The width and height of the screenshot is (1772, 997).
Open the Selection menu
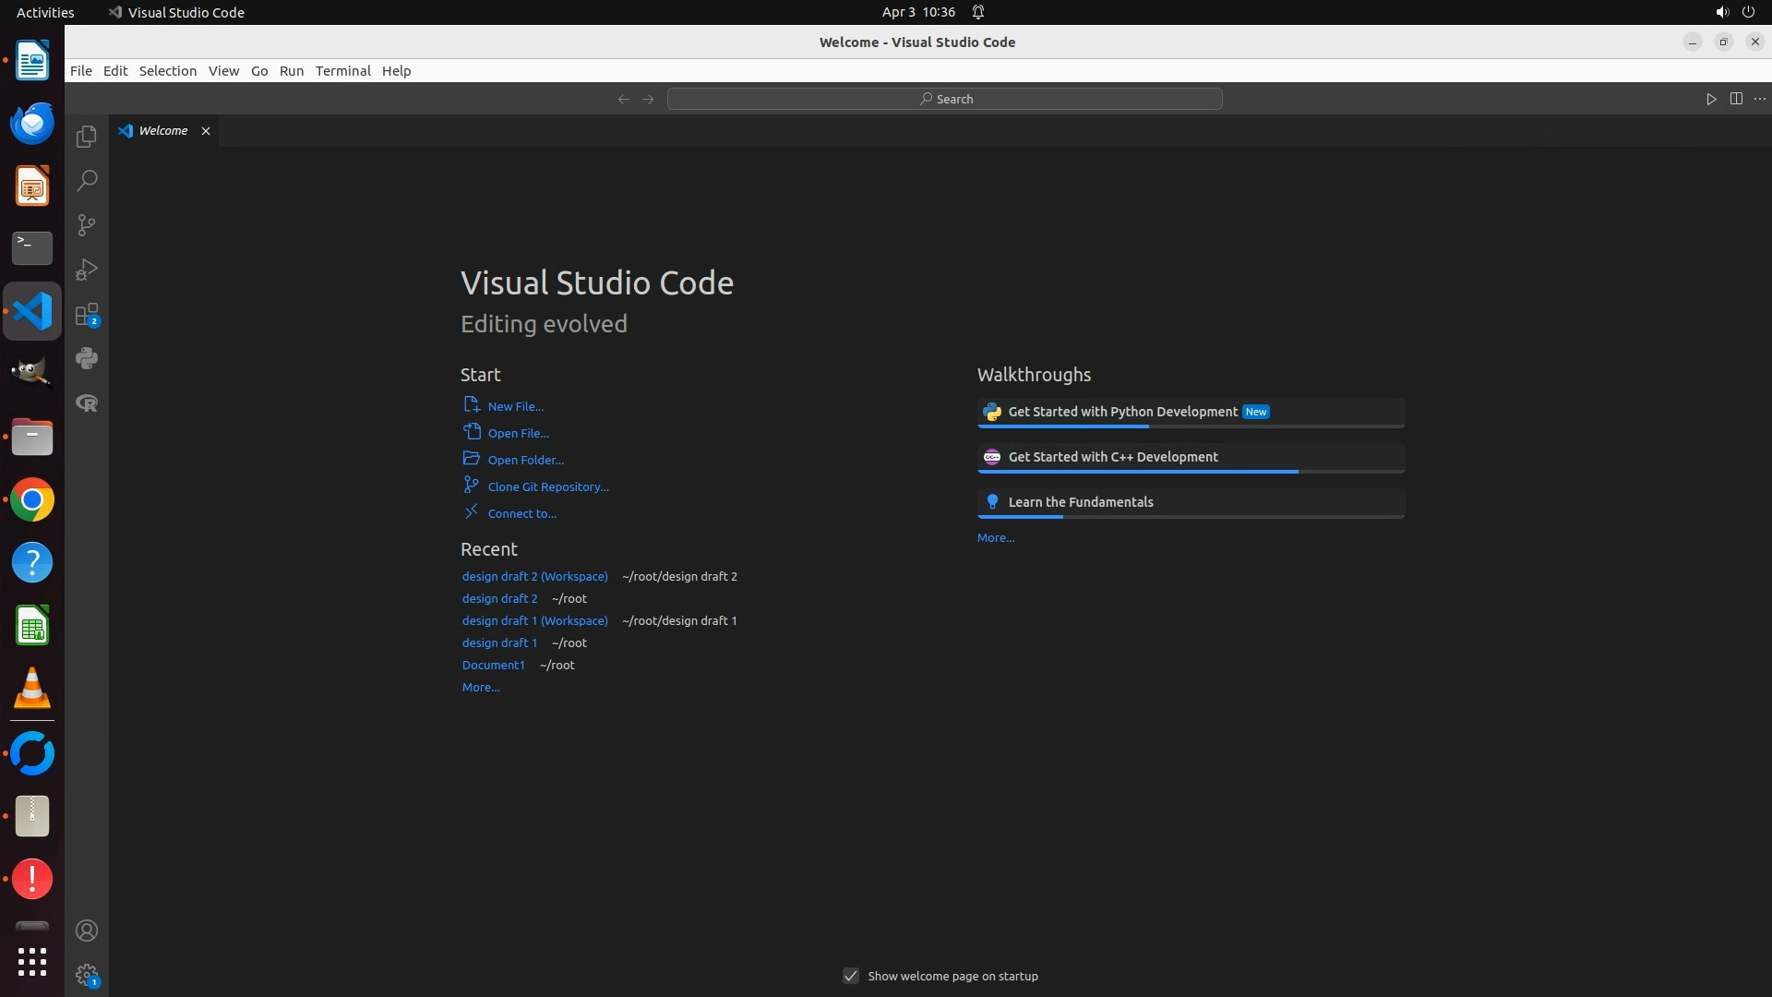click(x=168, y=71)
